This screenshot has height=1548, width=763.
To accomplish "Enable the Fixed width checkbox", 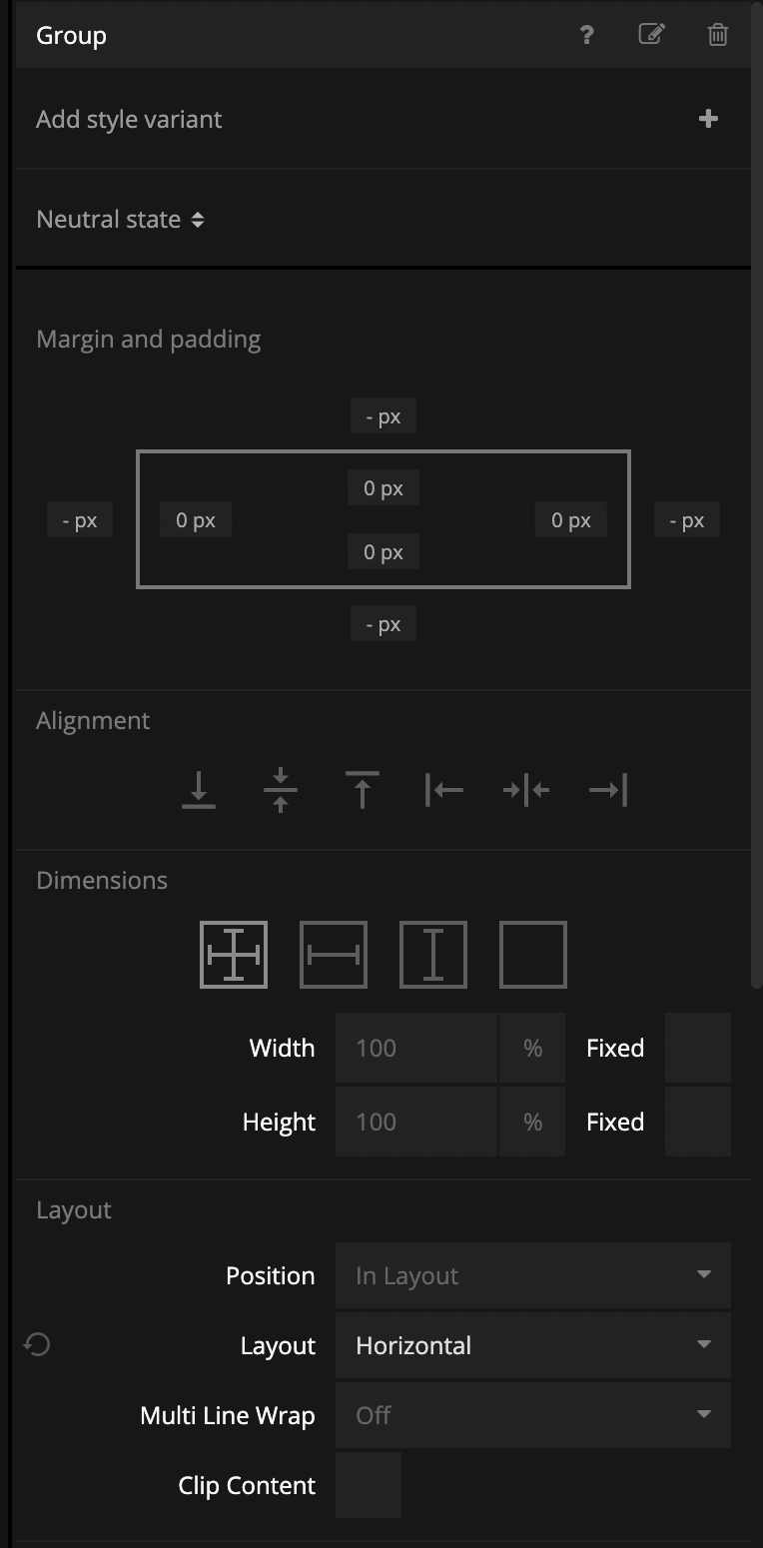I will click(x=697, y=1048).
